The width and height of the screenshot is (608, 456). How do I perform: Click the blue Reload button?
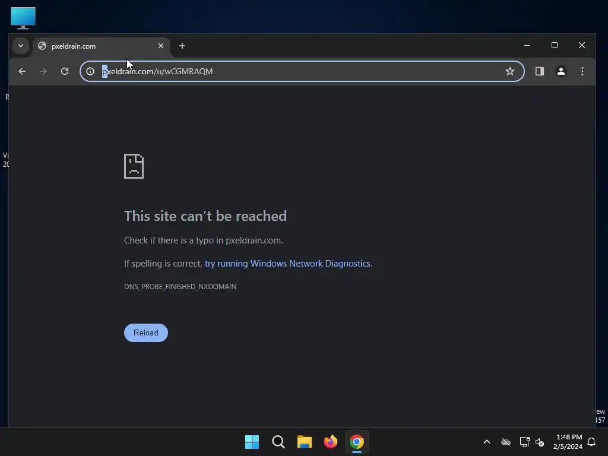coord(146,332)
